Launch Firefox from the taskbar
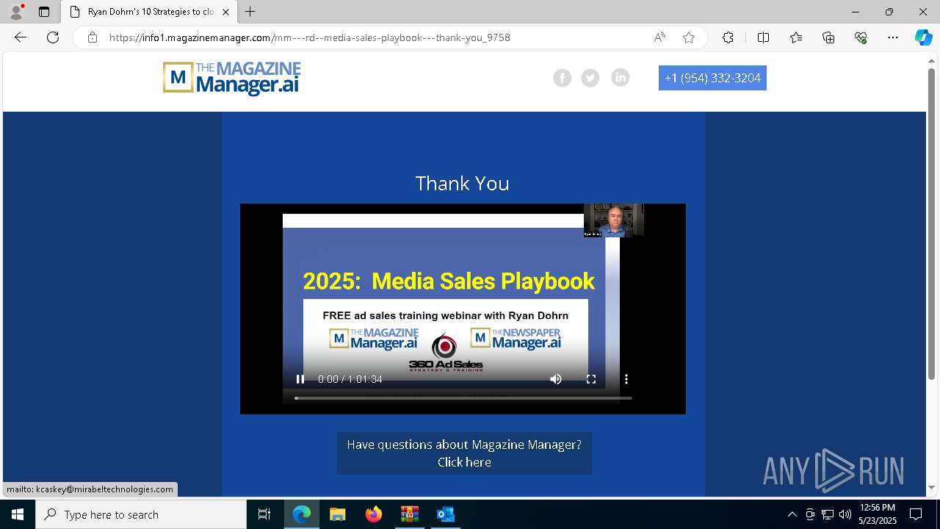The height and width of the screenshot is (529, 940). pyautogui.click(x=374, y=514)
